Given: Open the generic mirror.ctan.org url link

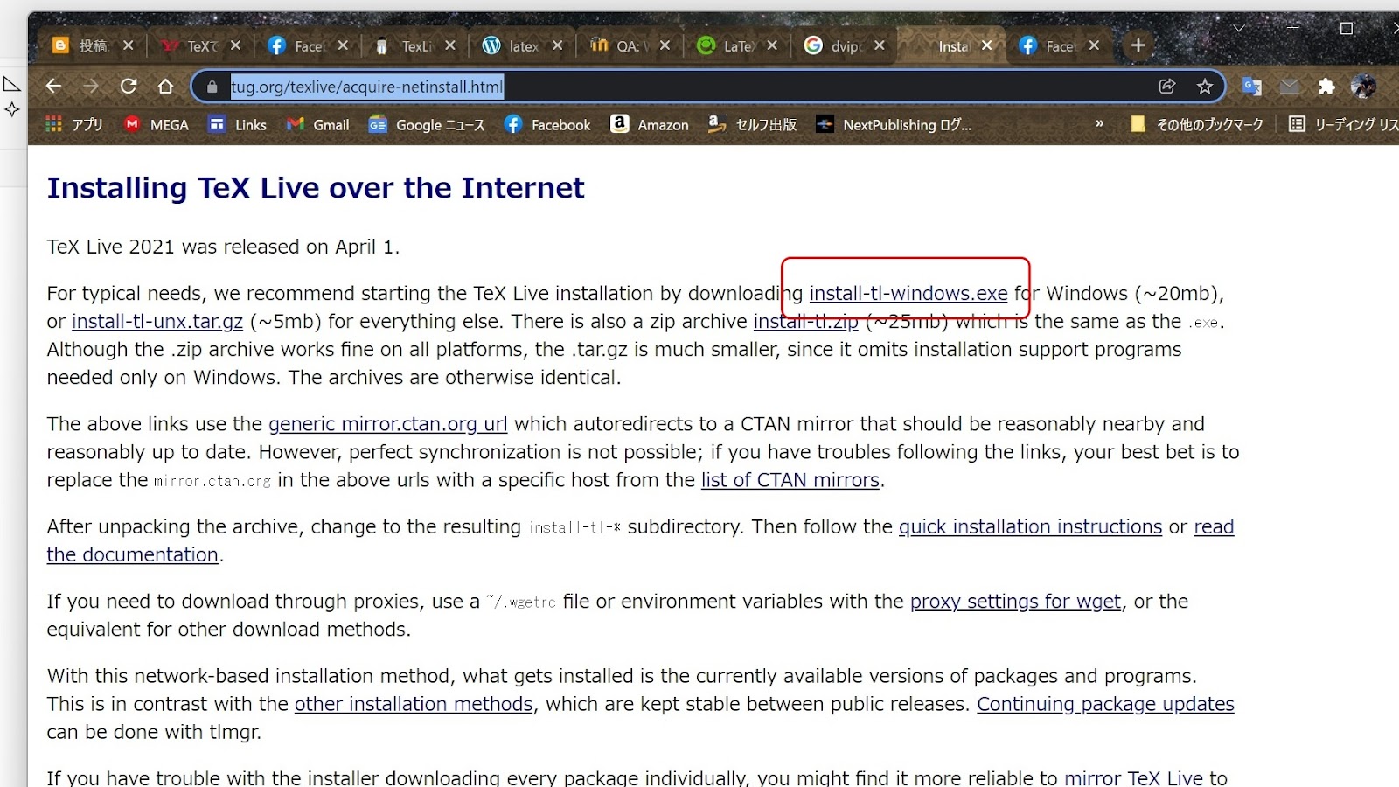Looking at the screenshot, I should click(388, 424).
